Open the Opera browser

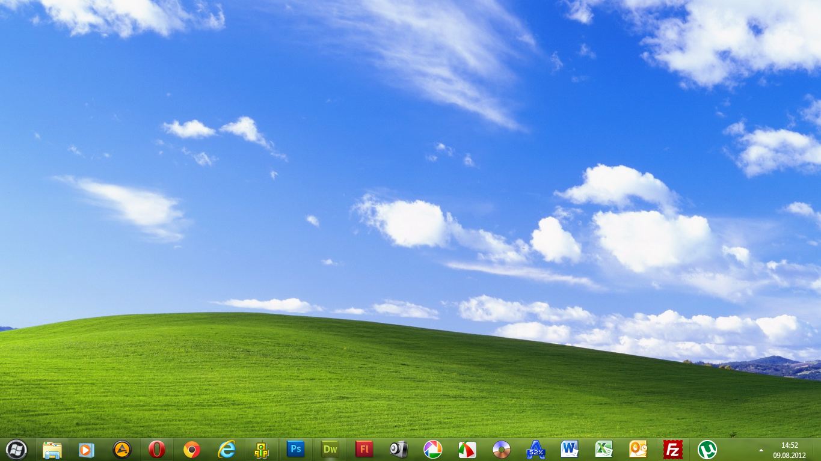point(157,449)
